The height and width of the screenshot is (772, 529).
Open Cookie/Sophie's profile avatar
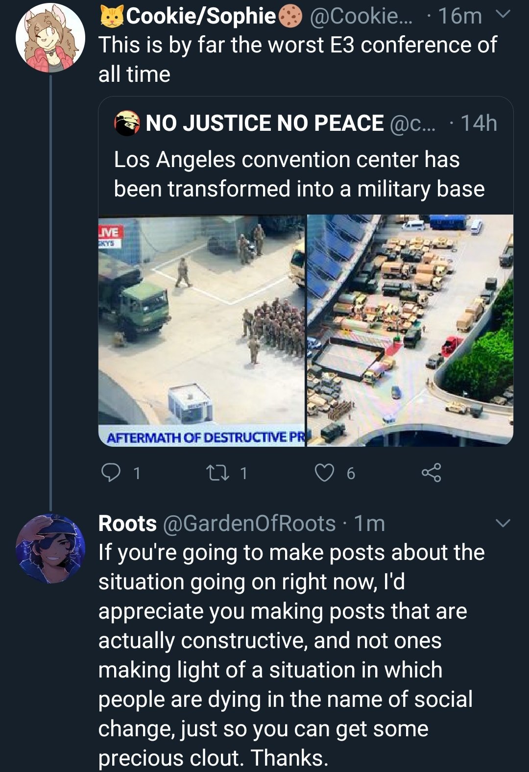(50, 38)
